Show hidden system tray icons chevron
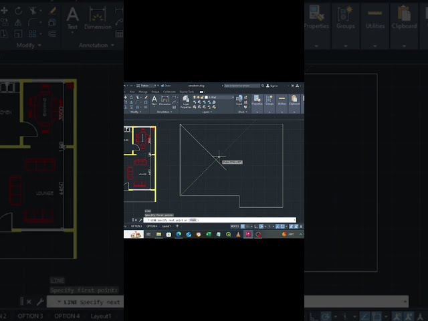428x321 pixels. [x=301, y=234]
